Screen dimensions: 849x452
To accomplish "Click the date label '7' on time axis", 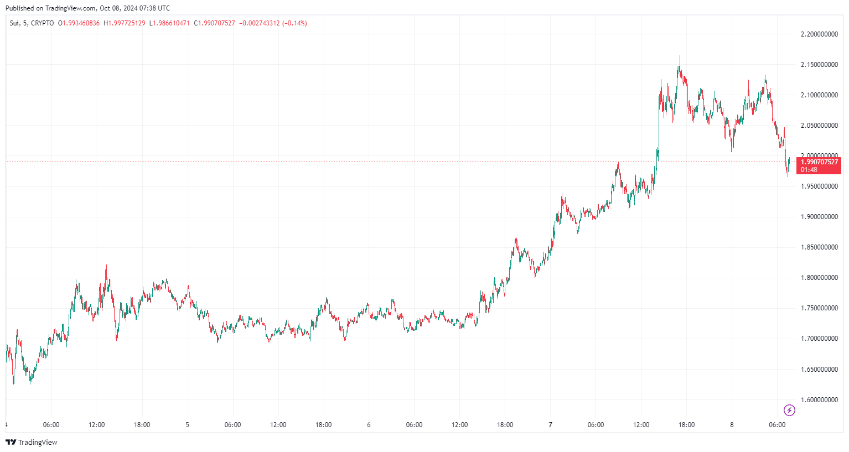I will click(551, 425).
